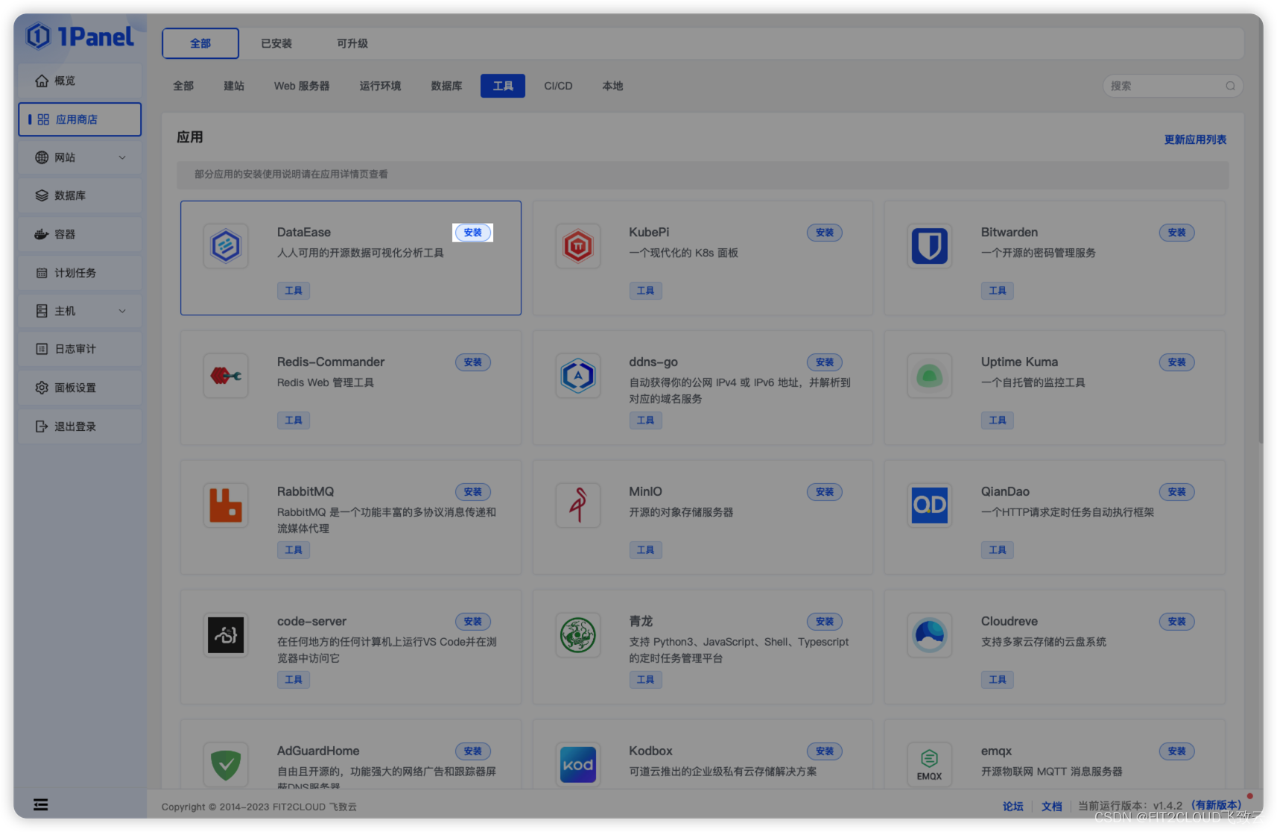Open the MinIO flamingo icon

click(578, 505)
